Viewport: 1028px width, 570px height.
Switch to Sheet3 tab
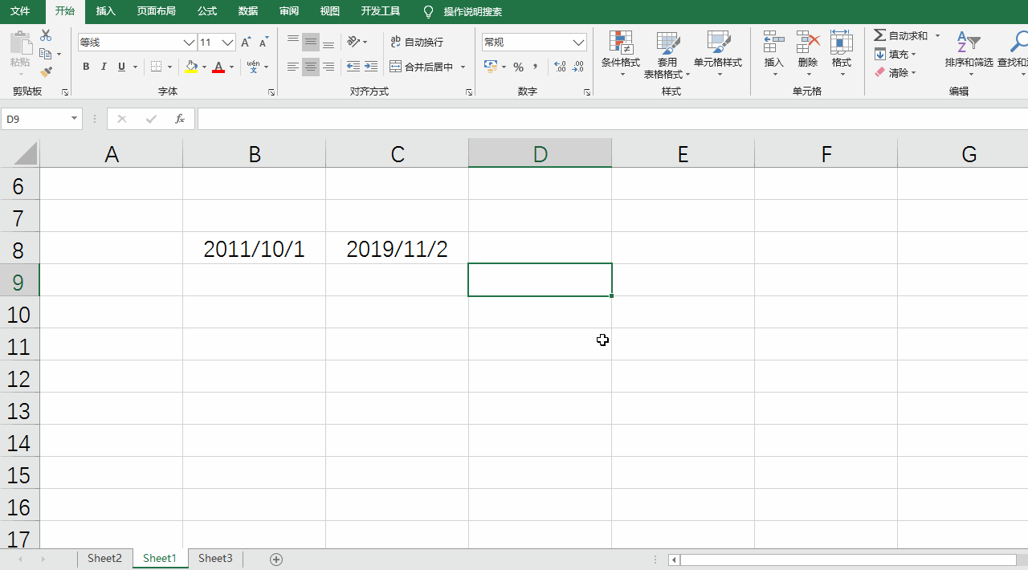[215, 558]
